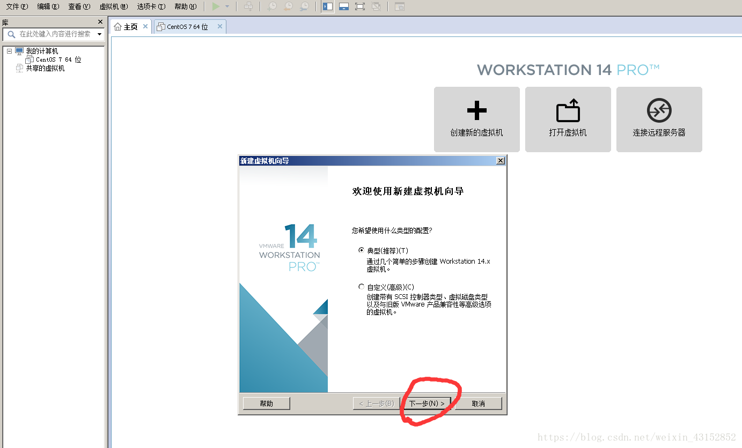Click the 您希望使用什么类型的配置? text
Screen dimensions: 742x448
click(392, 230)
